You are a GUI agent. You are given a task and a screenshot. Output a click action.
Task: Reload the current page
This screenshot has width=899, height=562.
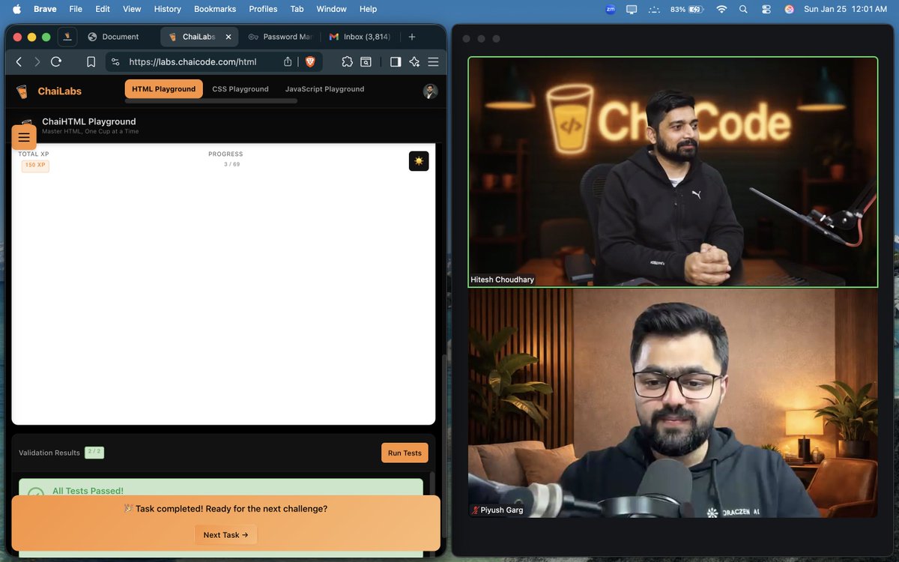coord(56,62)
